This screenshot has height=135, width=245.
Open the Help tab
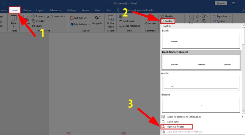[108, 10]
